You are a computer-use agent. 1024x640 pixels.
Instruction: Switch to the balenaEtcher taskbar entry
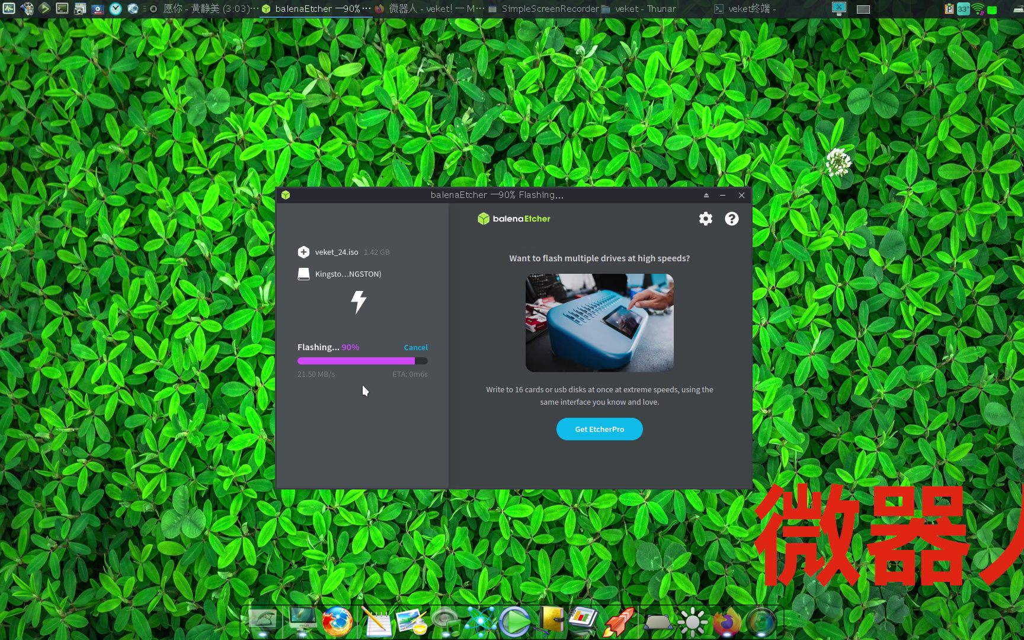[316, 9]
